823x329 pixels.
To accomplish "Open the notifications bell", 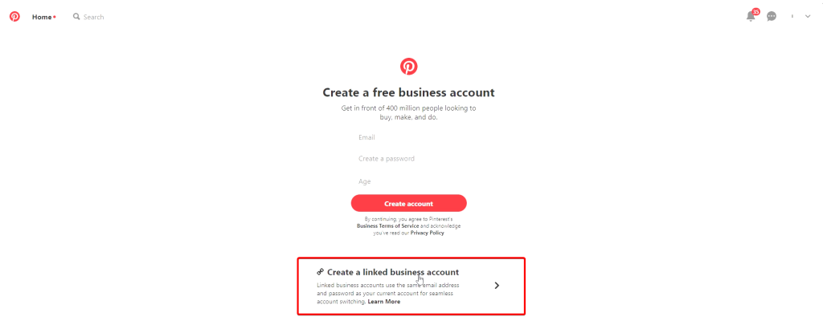I will coord(751,16).
